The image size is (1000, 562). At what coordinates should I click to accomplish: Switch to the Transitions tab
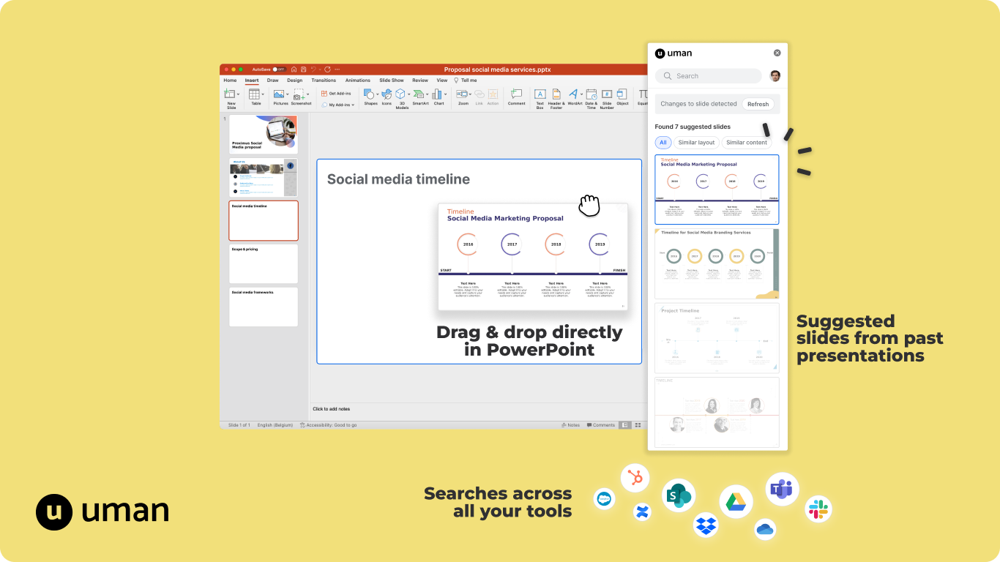click(x=324, y=80)
